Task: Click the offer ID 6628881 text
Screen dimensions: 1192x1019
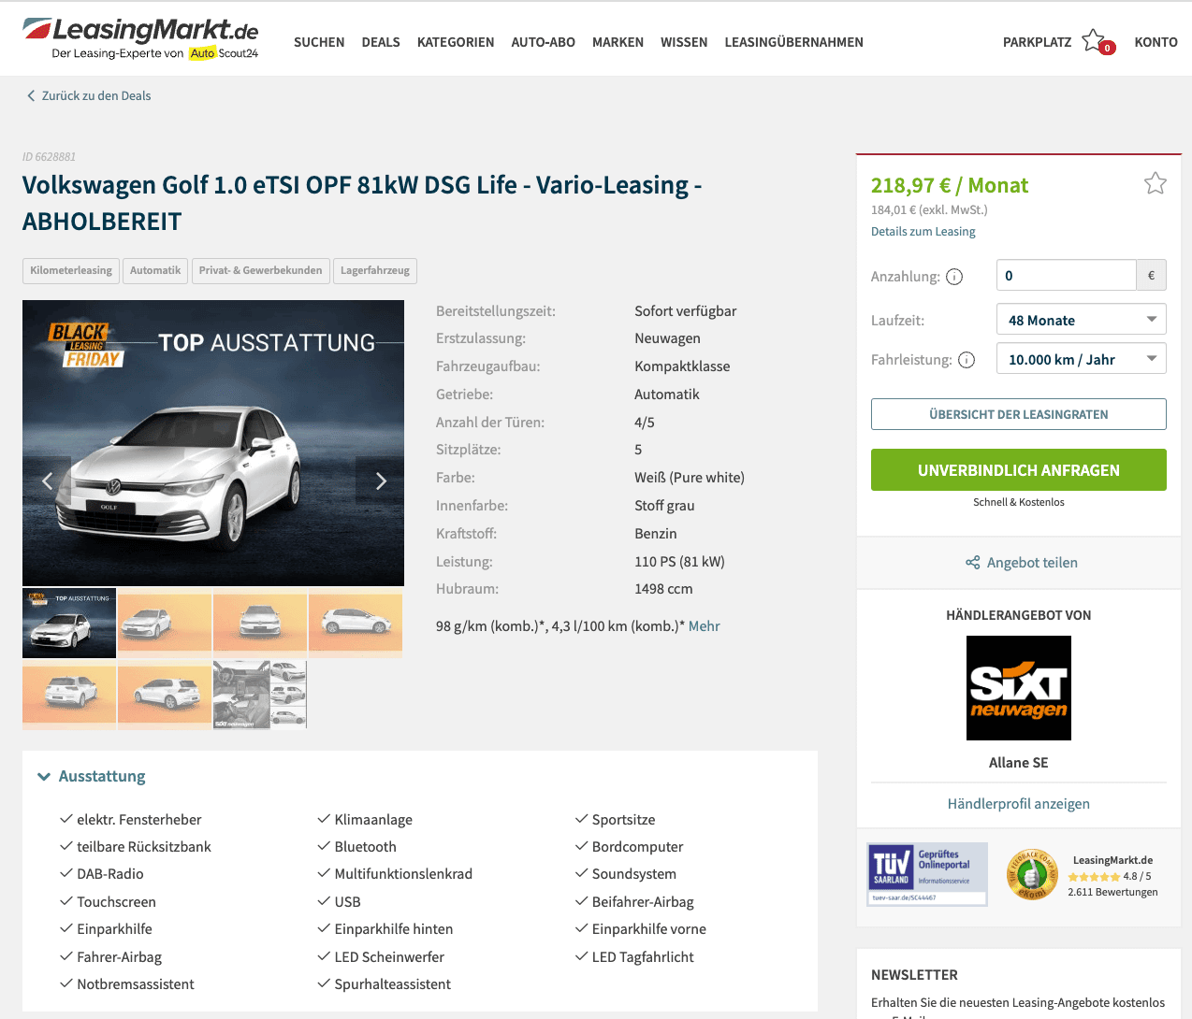Action: point(50,157)
